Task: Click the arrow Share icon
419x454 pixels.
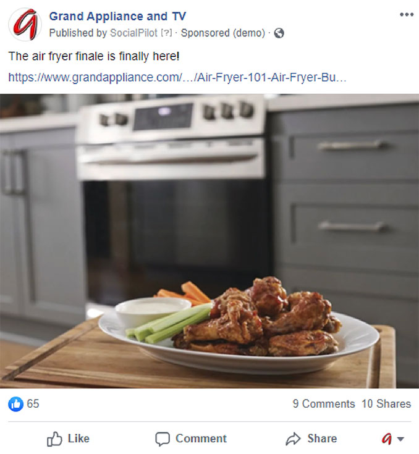Action: [294, 439]
